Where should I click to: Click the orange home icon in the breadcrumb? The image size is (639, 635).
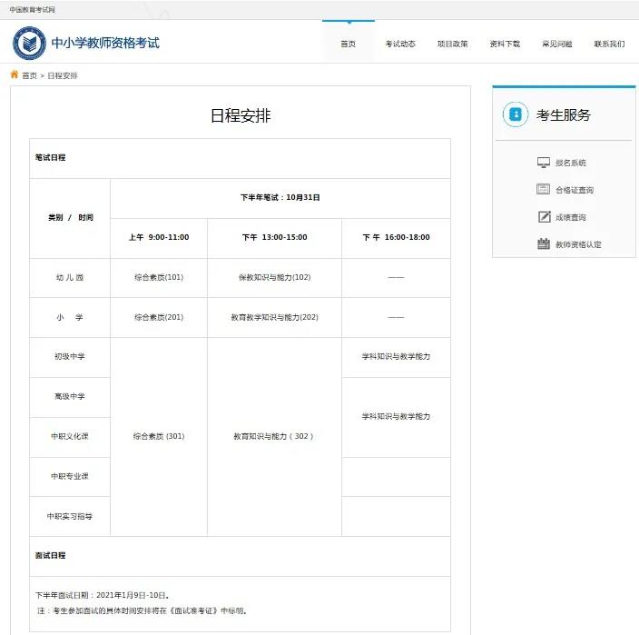click(15, 74)
